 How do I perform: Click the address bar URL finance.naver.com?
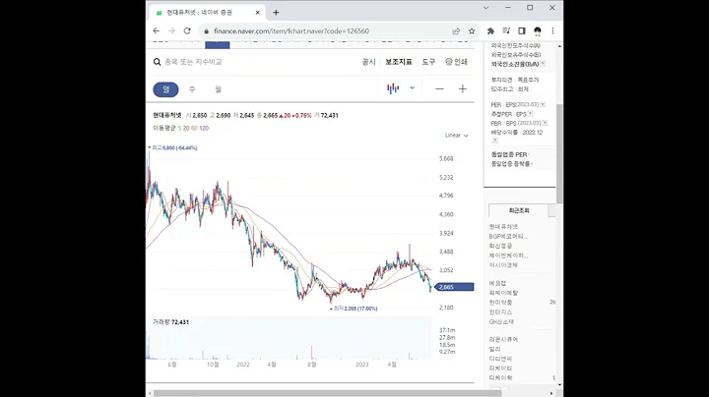coord(291,31)
